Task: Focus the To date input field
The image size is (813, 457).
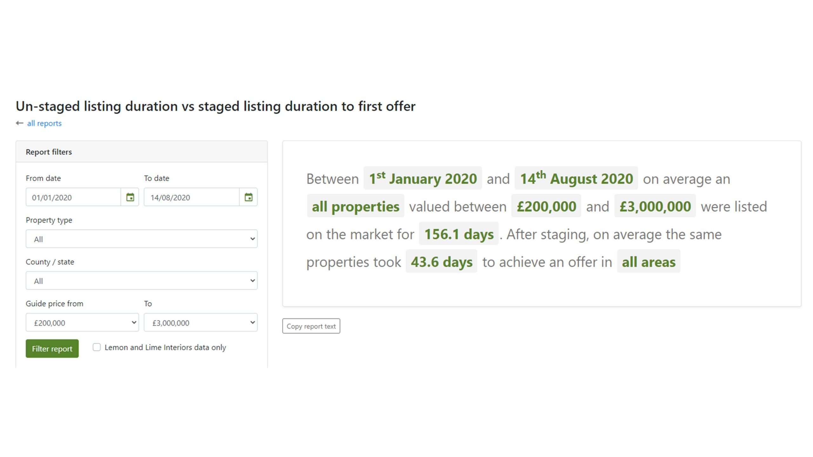Action: pyautogui.click(x=192, y=197)
